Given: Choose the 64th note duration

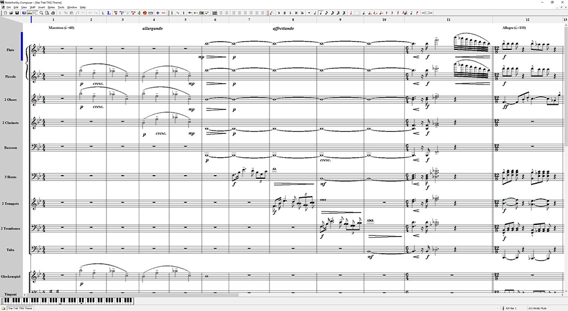Looking at the screenshot, I should (344, 13).
